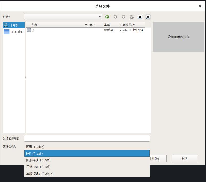
Task: Switch to icon grid view mode
Action: [140, 17]
